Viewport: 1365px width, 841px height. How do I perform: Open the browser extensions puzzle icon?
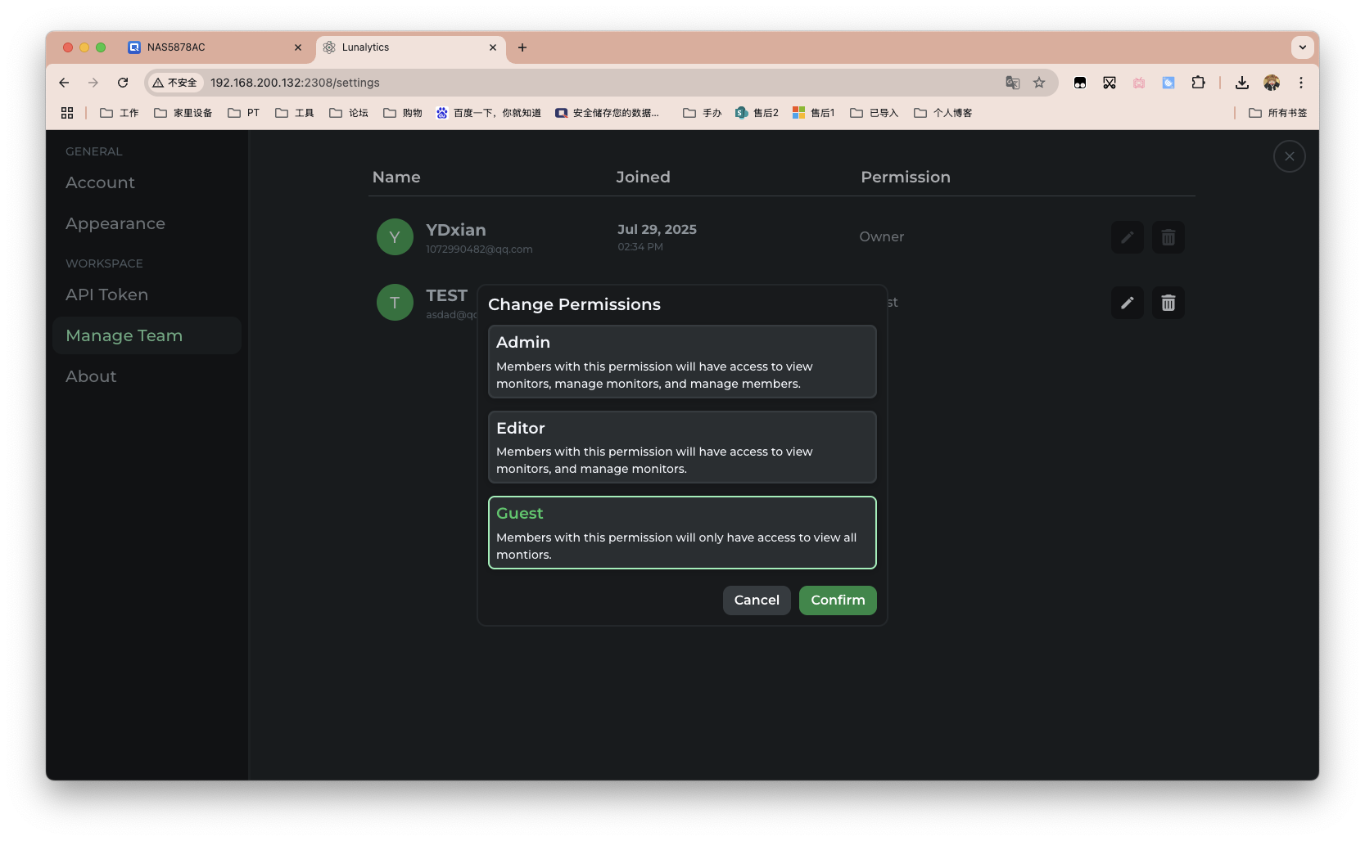coord(1198,83)
